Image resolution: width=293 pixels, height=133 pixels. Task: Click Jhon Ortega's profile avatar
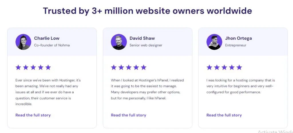pos(214,42)
